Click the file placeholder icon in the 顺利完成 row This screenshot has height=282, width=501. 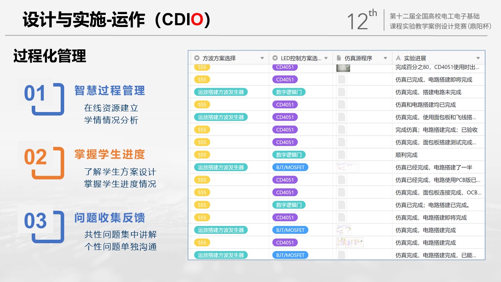coord(342,155)
